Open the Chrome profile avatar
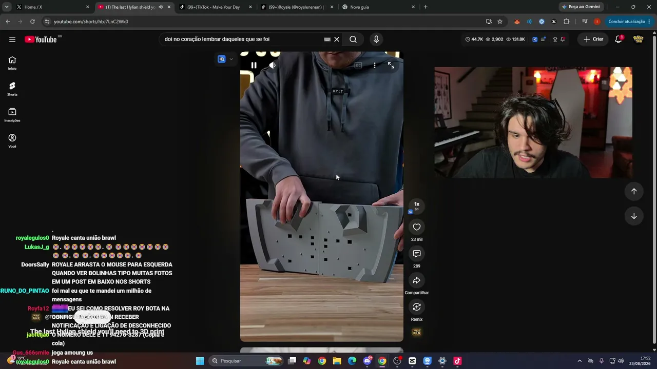The width and height of the screenshot is (657, 369). (597, 22)
